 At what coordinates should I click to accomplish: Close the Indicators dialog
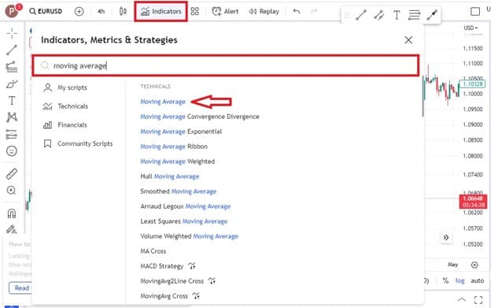tap(408, 40)
